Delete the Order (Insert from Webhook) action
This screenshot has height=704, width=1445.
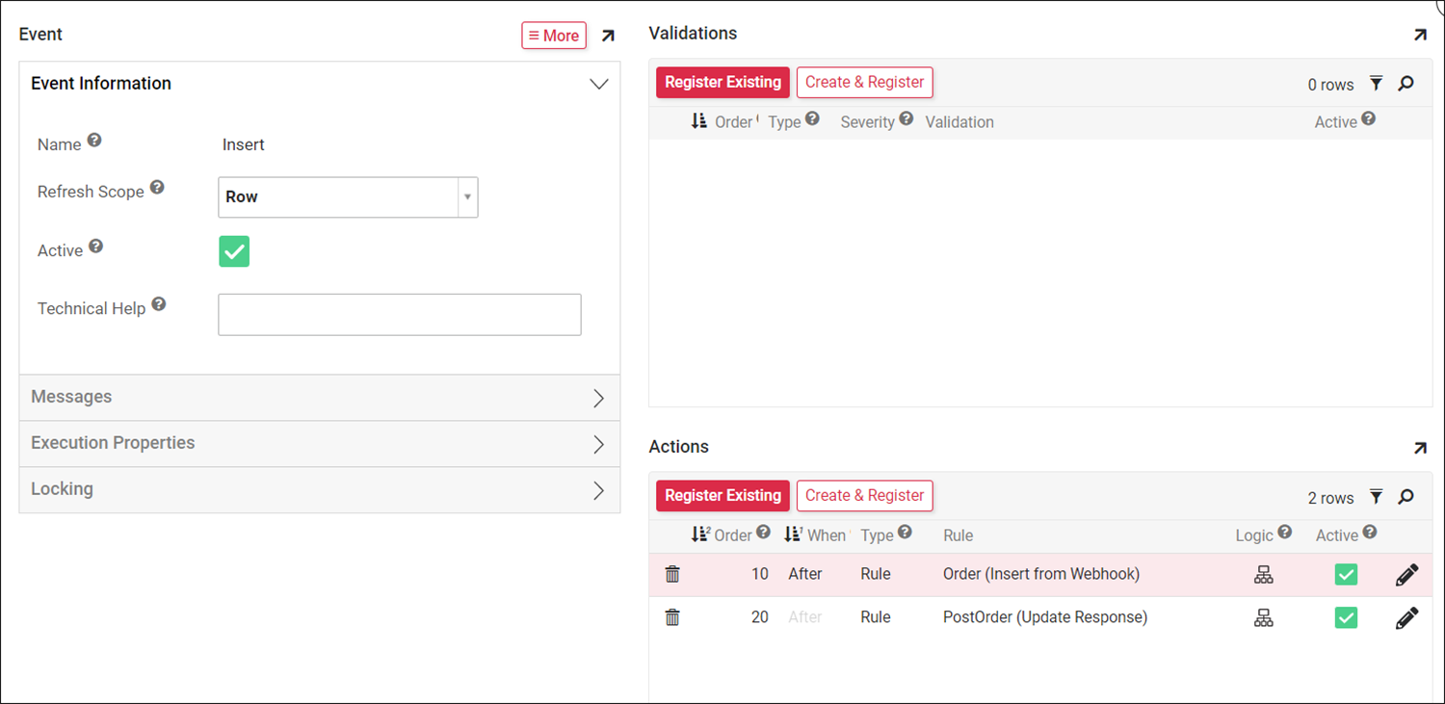click(x=672, y=573)
